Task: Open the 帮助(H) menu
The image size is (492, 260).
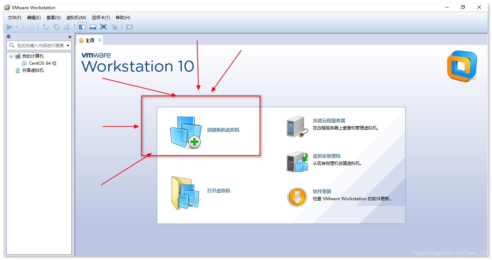Action: (x=123, y=18)
